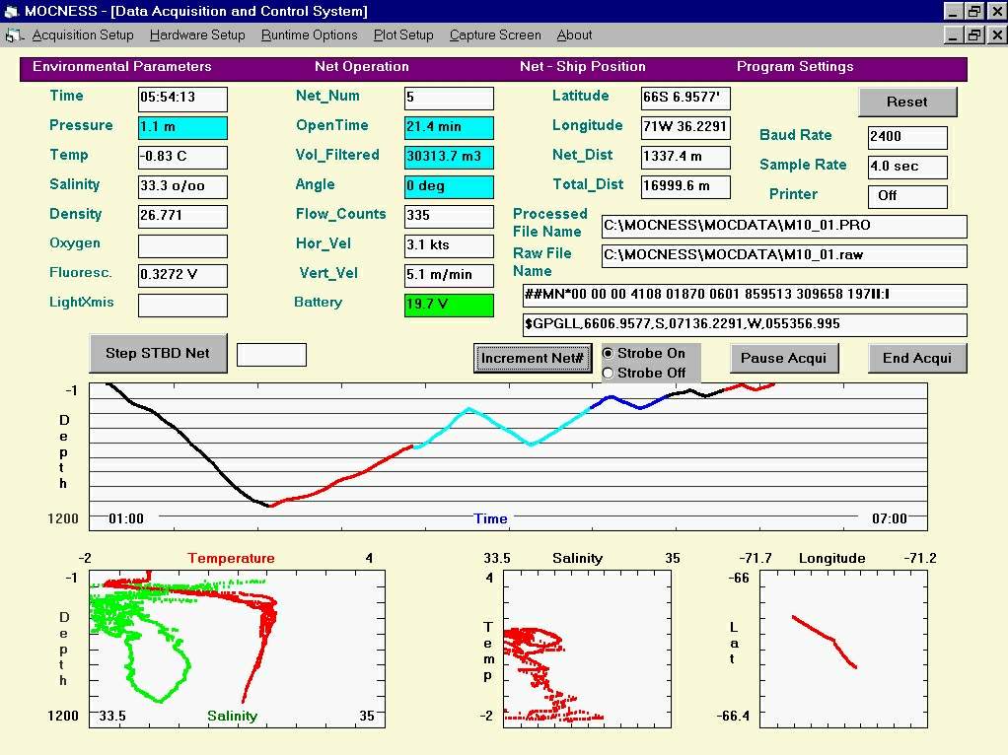
Task: Open the Runtime Options menu
Action: (x=310, y=35)
